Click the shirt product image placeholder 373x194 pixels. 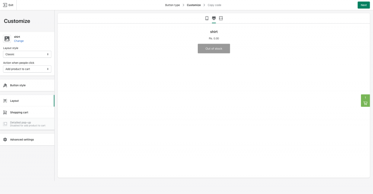[x=7, y=39]
